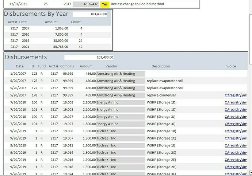The image size is (252, 176).
Task: Click the Count column header
Action: 76,22
